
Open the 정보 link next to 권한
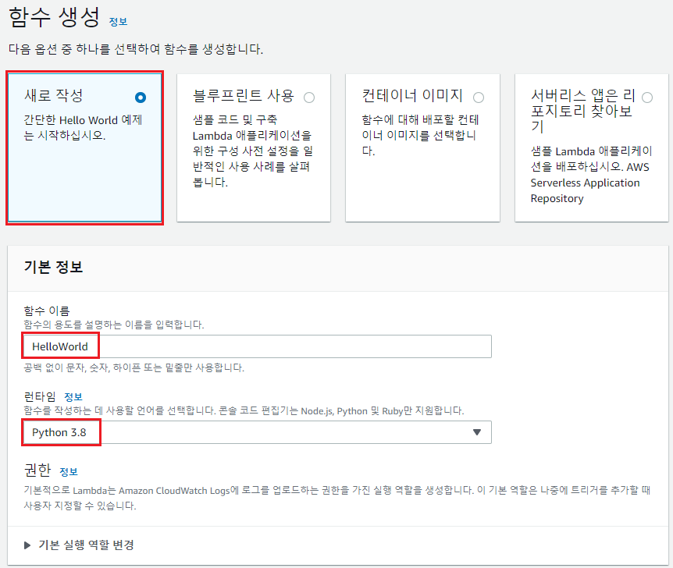coord(68,471)
